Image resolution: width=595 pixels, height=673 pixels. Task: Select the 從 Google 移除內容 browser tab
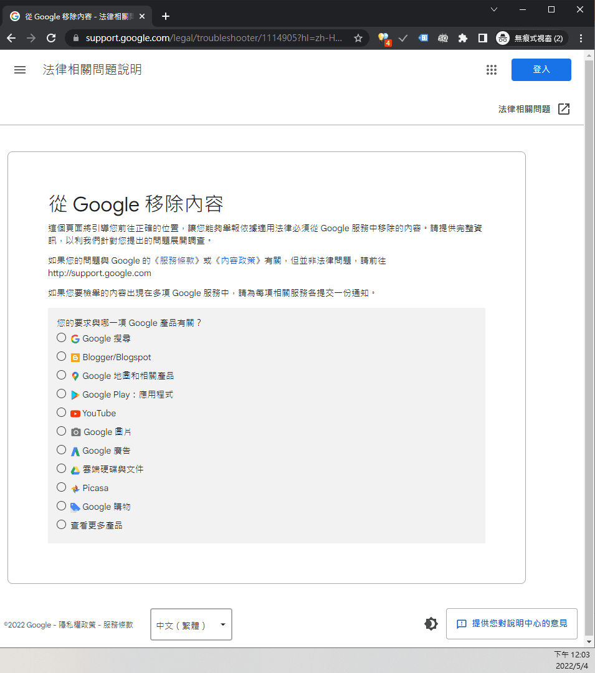click(x=77, y=16)
